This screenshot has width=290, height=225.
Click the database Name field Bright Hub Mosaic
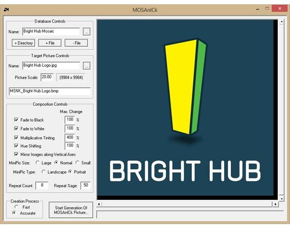[51, 31]
